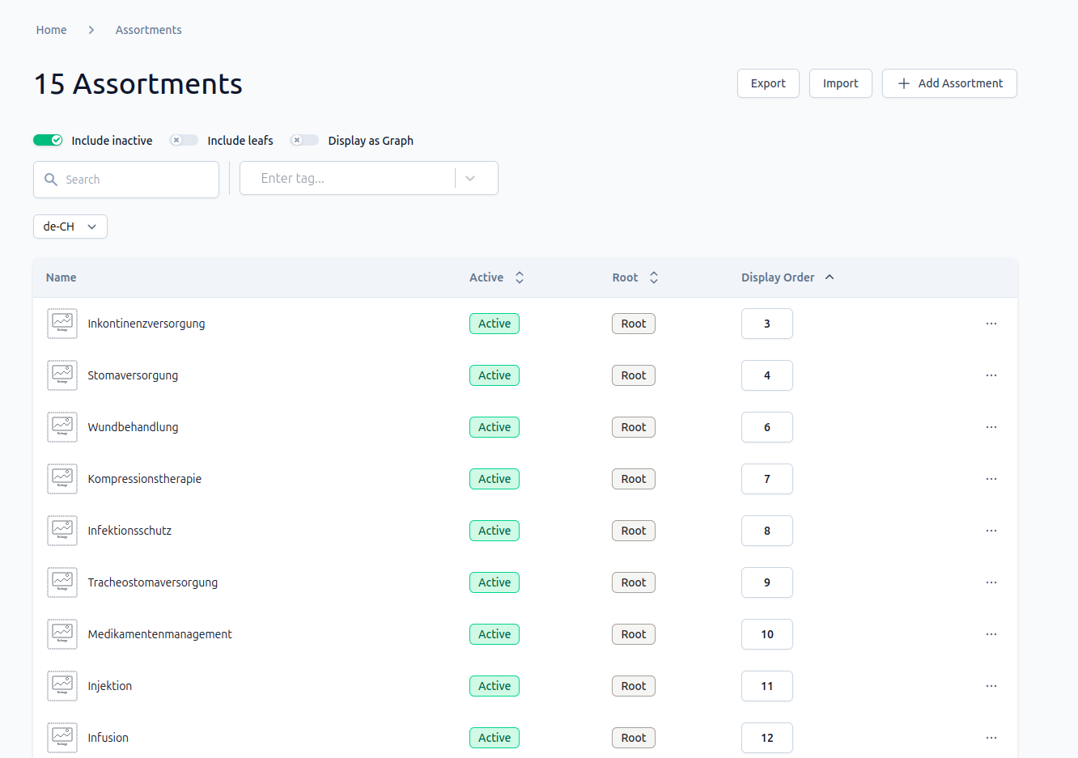Sort by the Active column
The image size is (1078, 758).
(497, 277)
